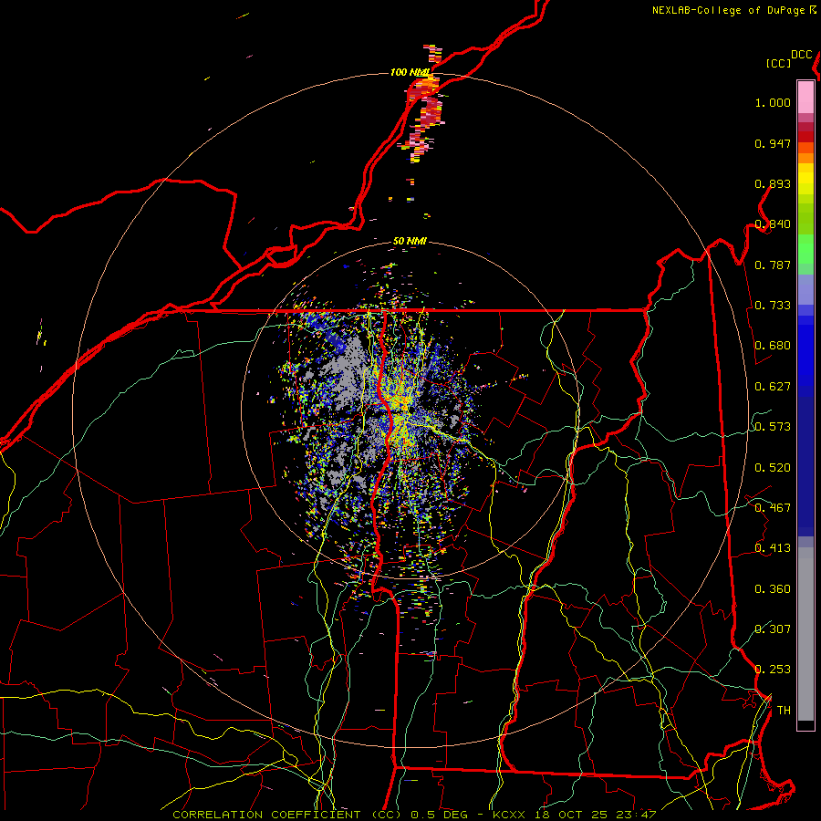
Task: Click the 0.893 legend value
Action: [x=773, y=183]
